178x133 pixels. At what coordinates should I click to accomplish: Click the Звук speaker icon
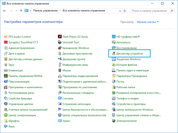coord(6,65)
